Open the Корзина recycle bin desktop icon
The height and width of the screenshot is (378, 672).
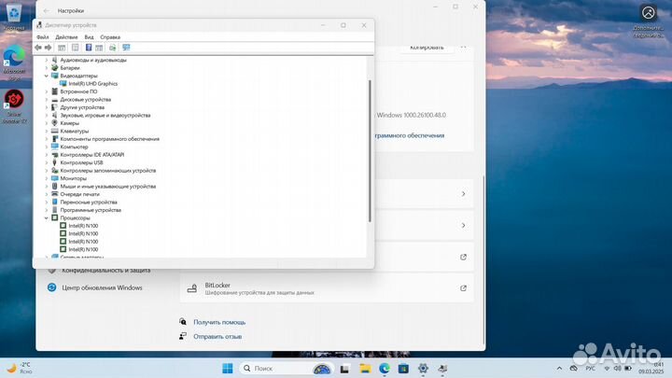pyautogui.click(x=14, y=17)
